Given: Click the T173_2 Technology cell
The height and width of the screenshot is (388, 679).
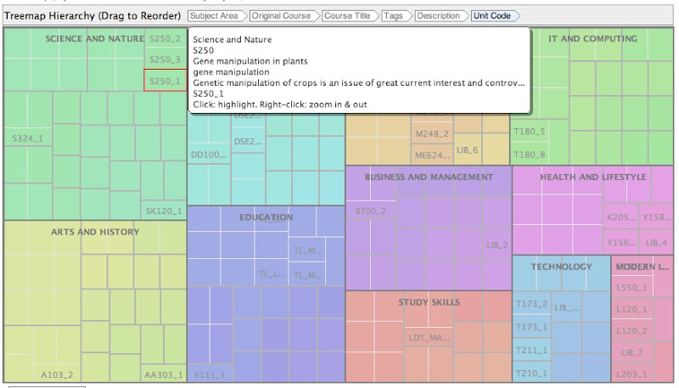Looking at the screenshot, I should coord(532,303).
